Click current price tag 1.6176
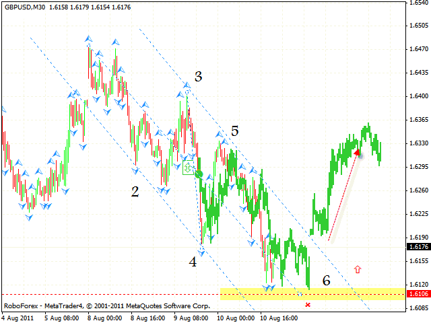431x323 pixels. click(x=419, y=247)
